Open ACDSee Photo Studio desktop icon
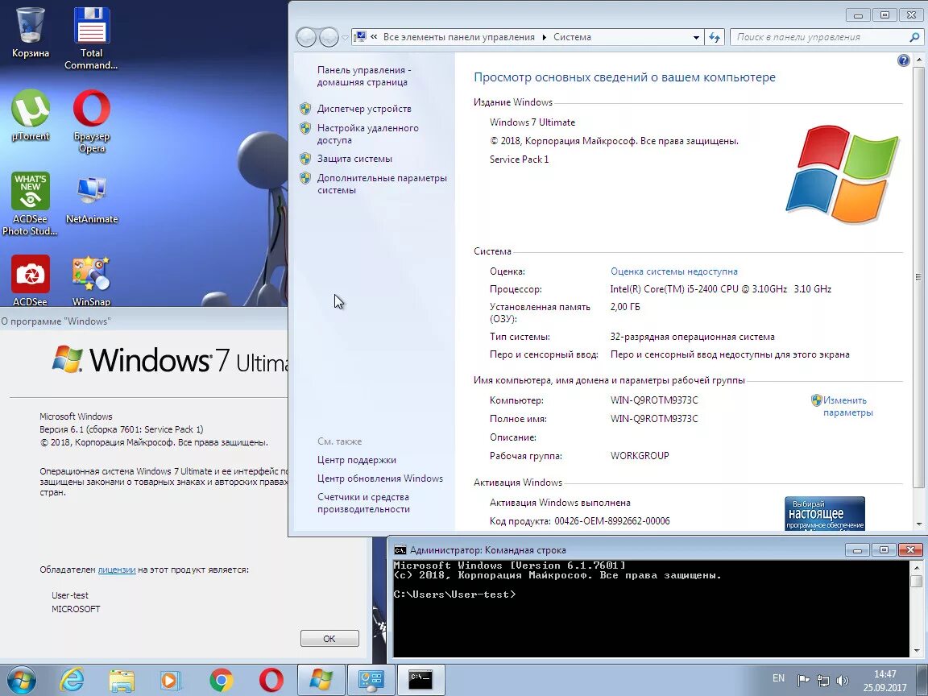Screen dimensions: 928x696 click(x=30, y=204)
